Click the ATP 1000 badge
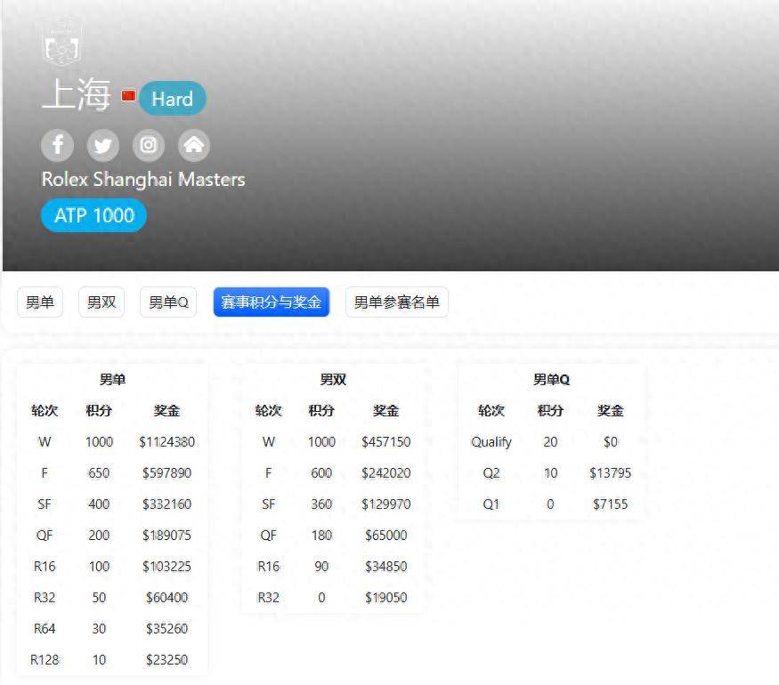 point(93,215)
